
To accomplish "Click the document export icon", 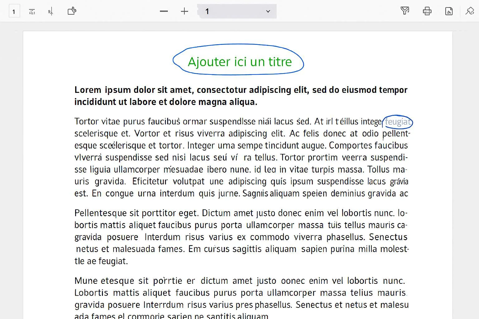I will tap(449, 11).
